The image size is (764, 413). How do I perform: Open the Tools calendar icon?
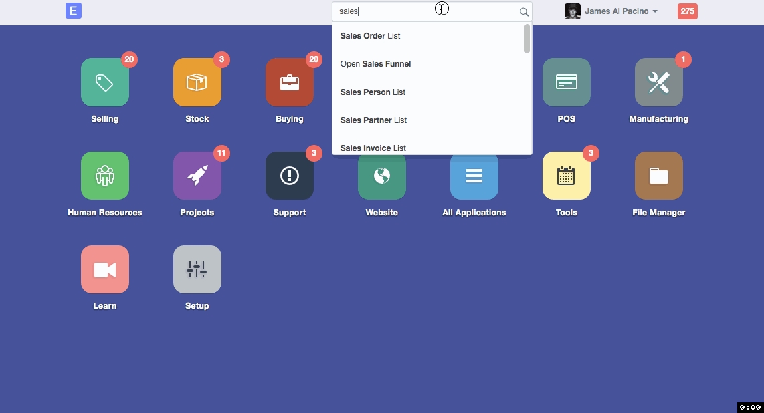point(567,176)
